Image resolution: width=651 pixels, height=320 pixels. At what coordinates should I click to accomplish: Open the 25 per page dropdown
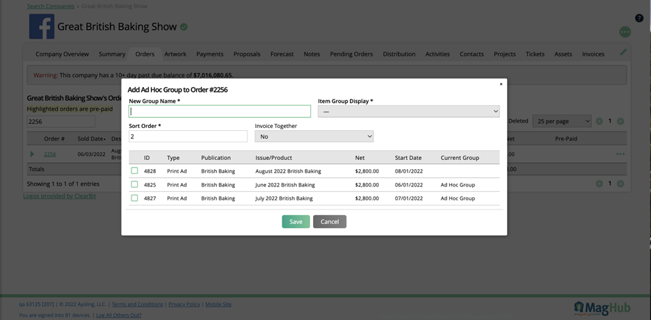coord(562,121)
